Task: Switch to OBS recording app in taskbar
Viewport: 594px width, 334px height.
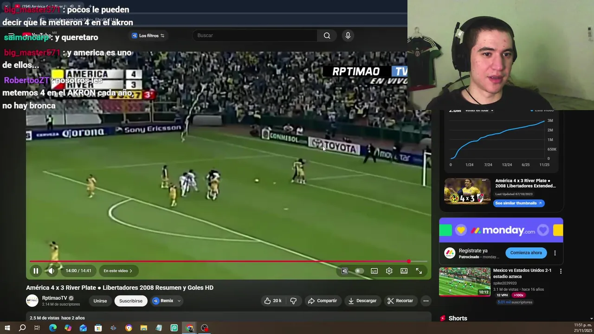Action: click(x=205, y=328)
